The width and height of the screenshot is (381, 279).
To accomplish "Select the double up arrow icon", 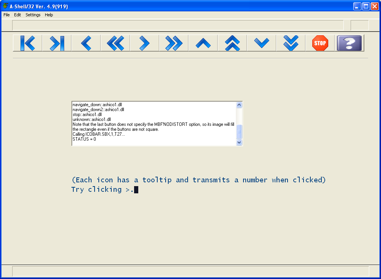I will [x=232, y=43].
